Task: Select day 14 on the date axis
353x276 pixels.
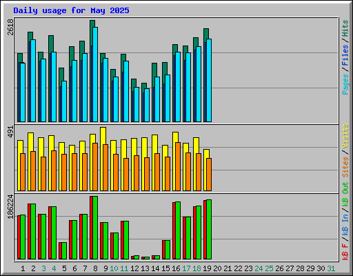Action: pyautogui.click(x=155, y=268)
